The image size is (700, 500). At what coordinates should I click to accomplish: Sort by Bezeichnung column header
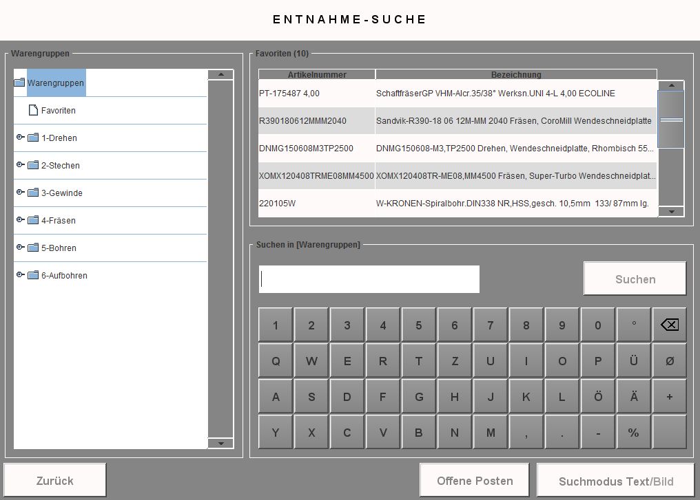(x=516, y=74)
